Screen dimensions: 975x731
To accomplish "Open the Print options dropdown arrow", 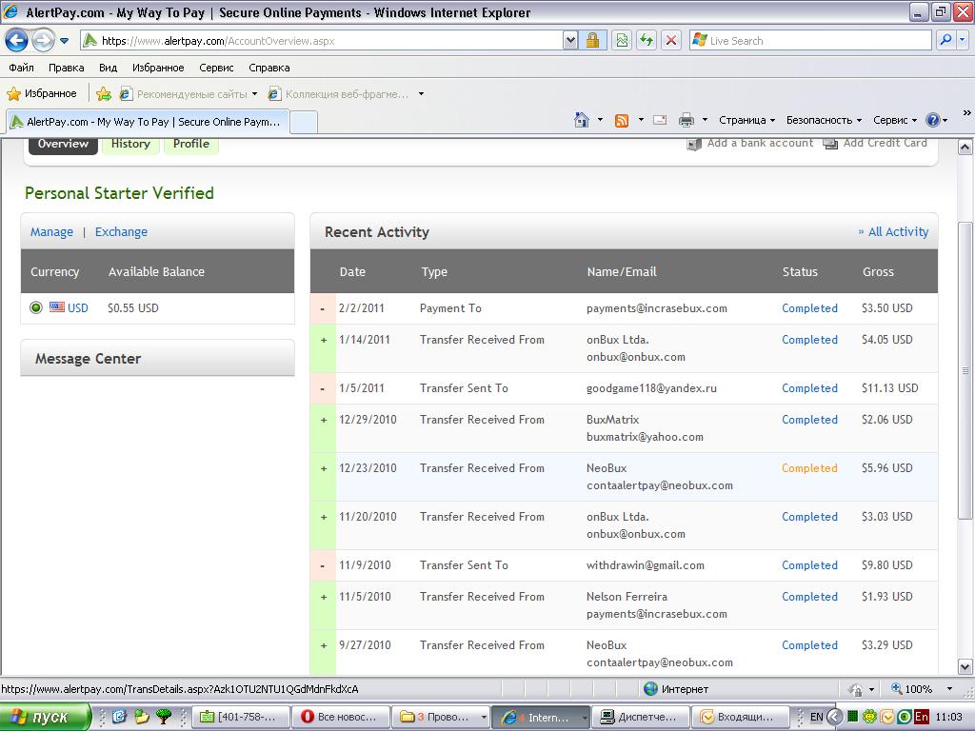I will click(x=705, y=119).
